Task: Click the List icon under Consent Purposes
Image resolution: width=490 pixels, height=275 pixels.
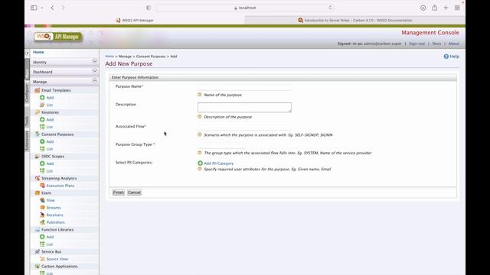Action: [x=42, y=149]
